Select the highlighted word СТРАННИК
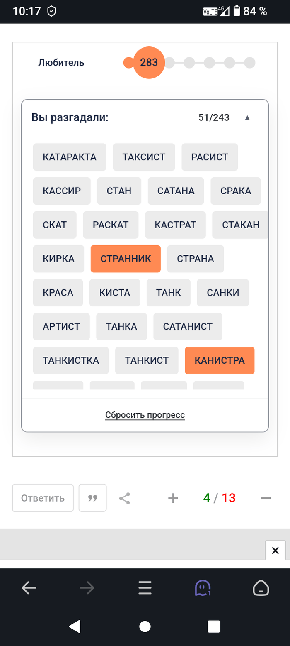 [x=126, y=259]
